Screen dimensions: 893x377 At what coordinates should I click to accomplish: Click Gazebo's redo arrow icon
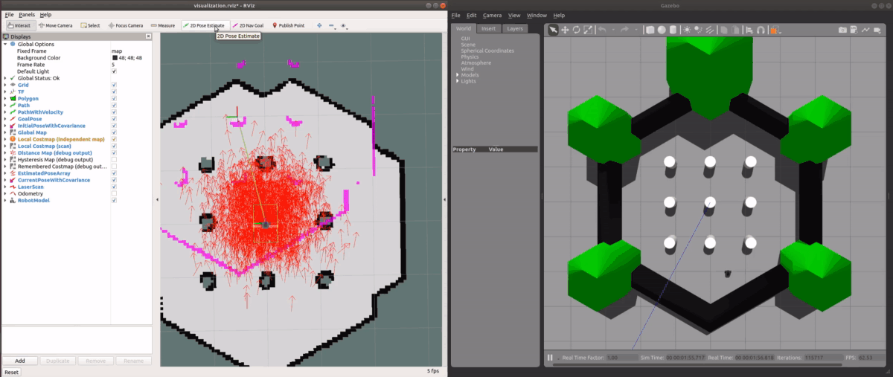pyautogui.click(x=625, y=30)
